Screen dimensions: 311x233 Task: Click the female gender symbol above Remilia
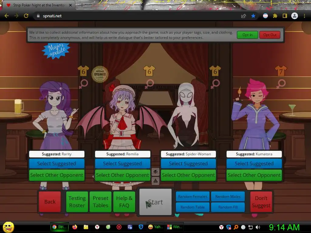(x=149, y=84)
